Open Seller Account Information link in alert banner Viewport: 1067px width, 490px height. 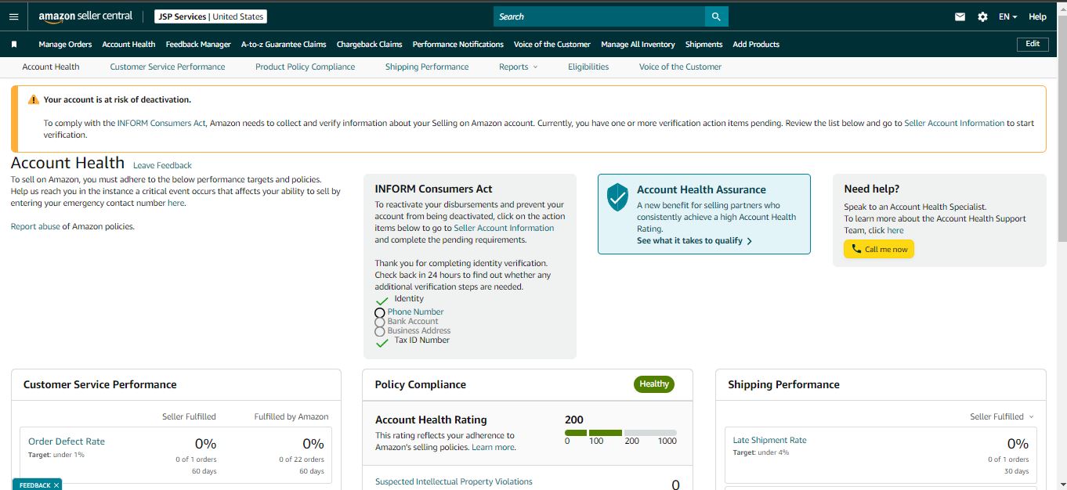[954, 123]
